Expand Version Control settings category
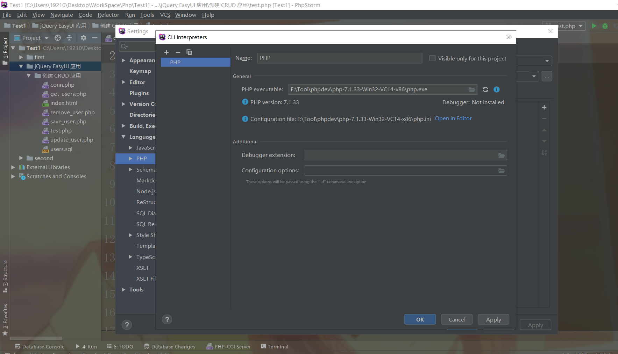 123,104
